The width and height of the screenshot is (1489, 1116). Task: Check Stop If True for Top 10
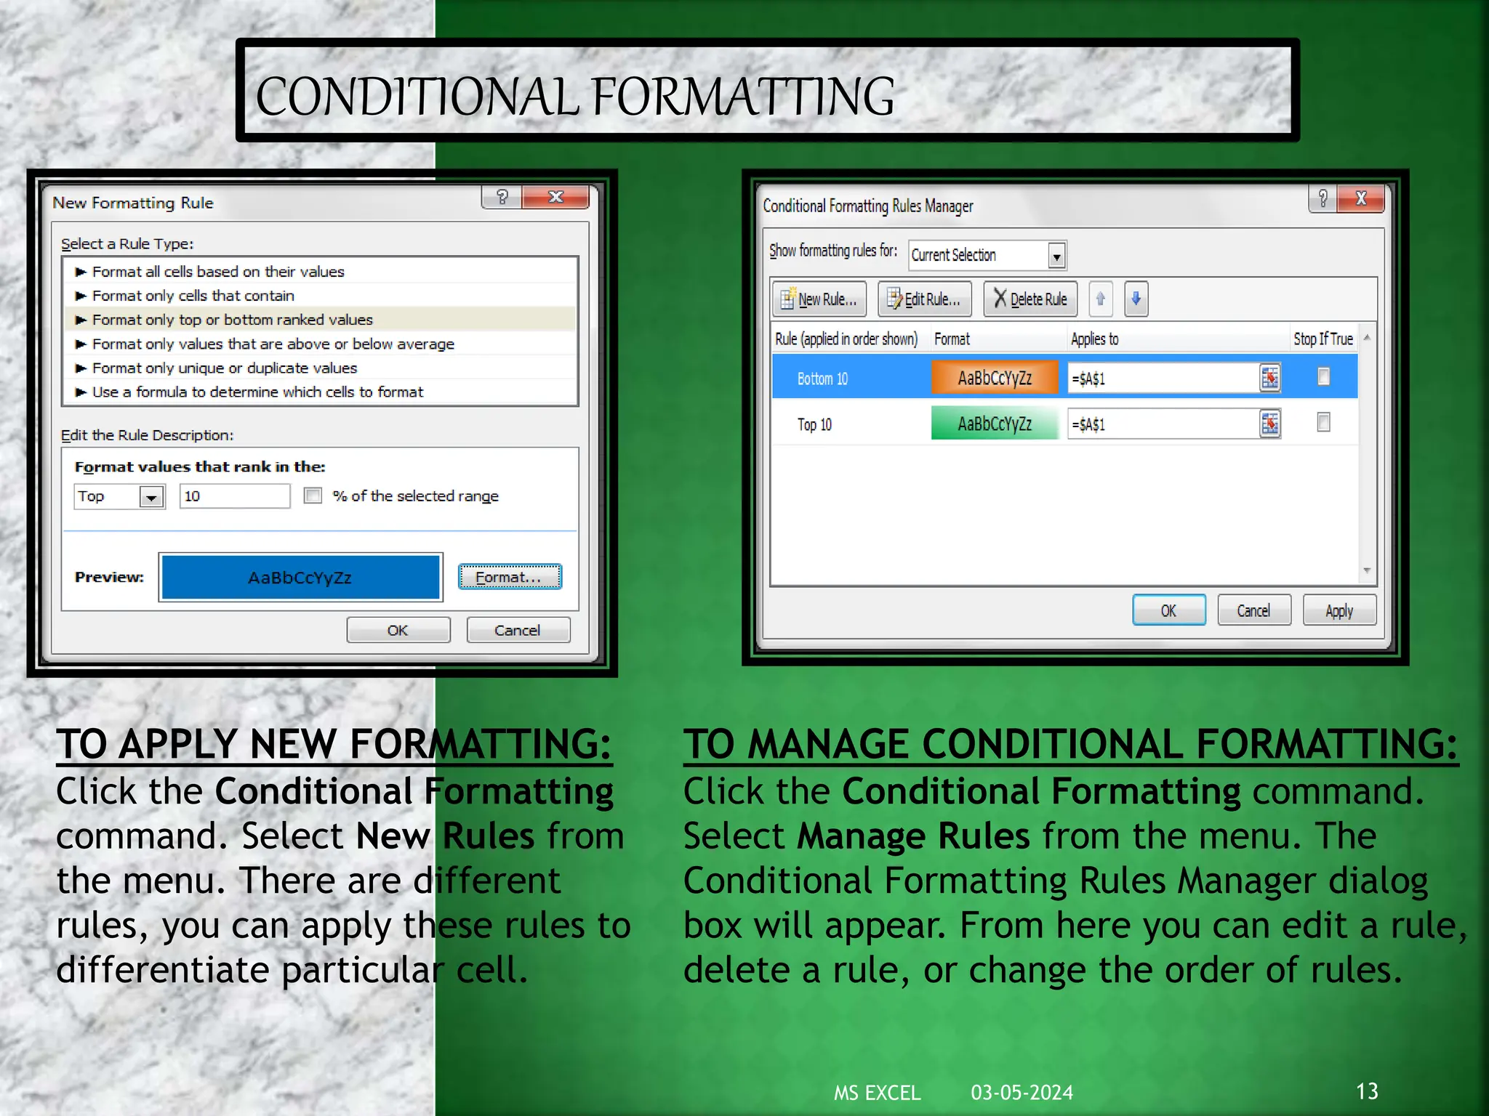(x=1323, y=422)
